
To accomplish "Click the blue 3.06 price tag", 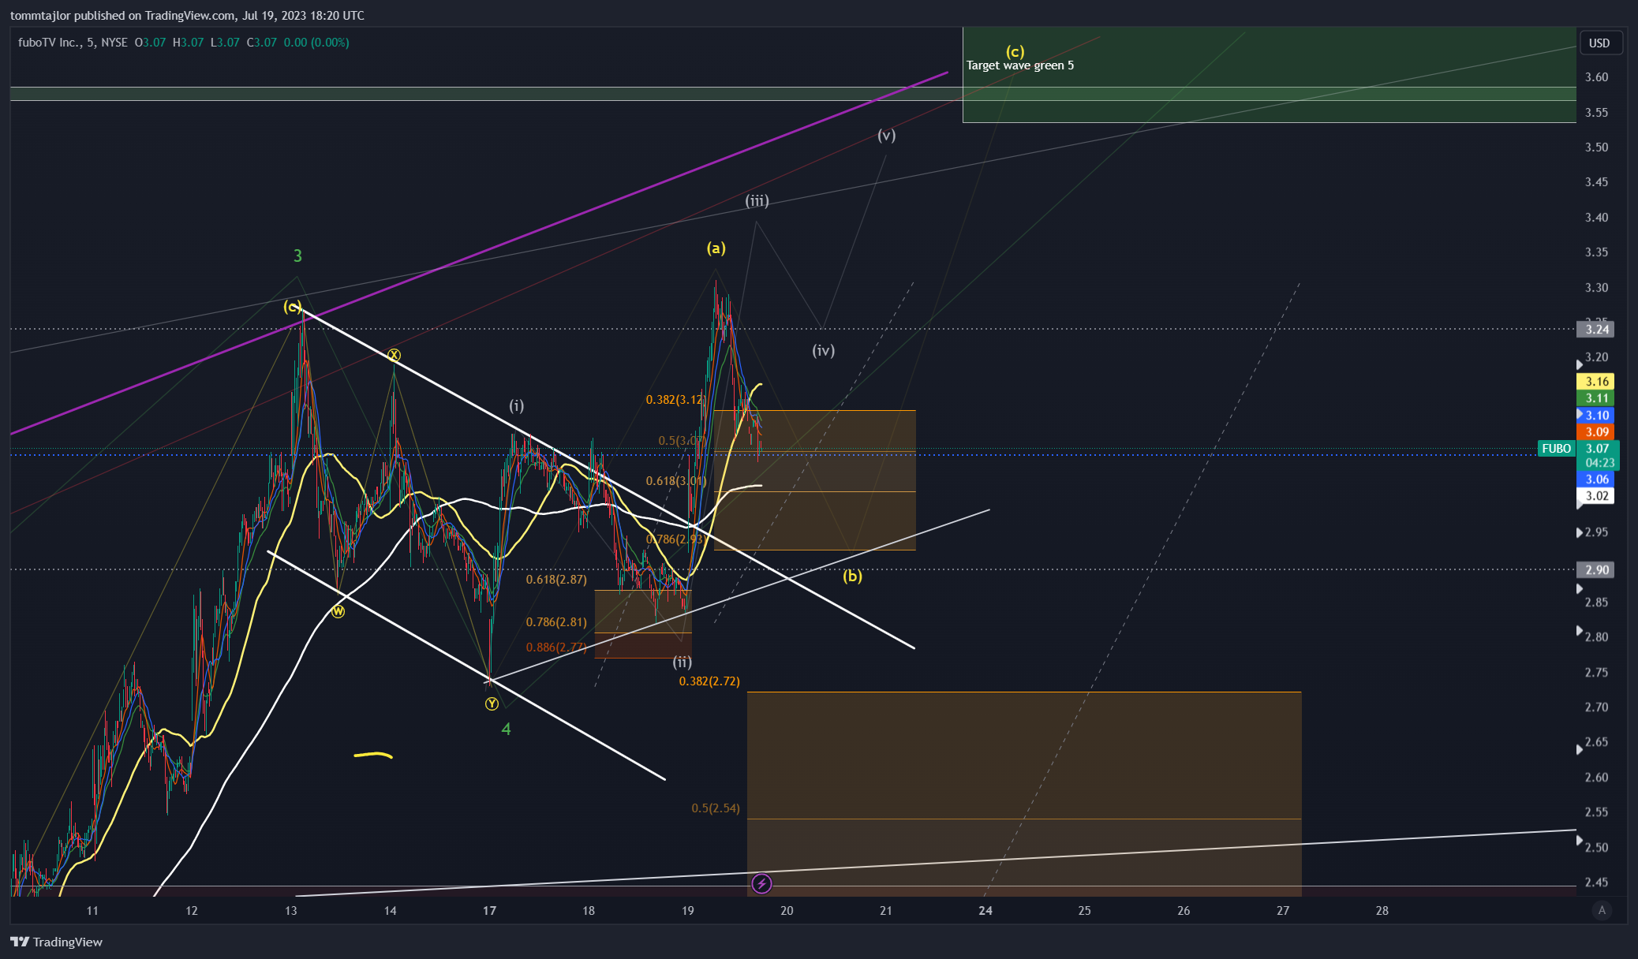I will click(x=1597, y=479).
